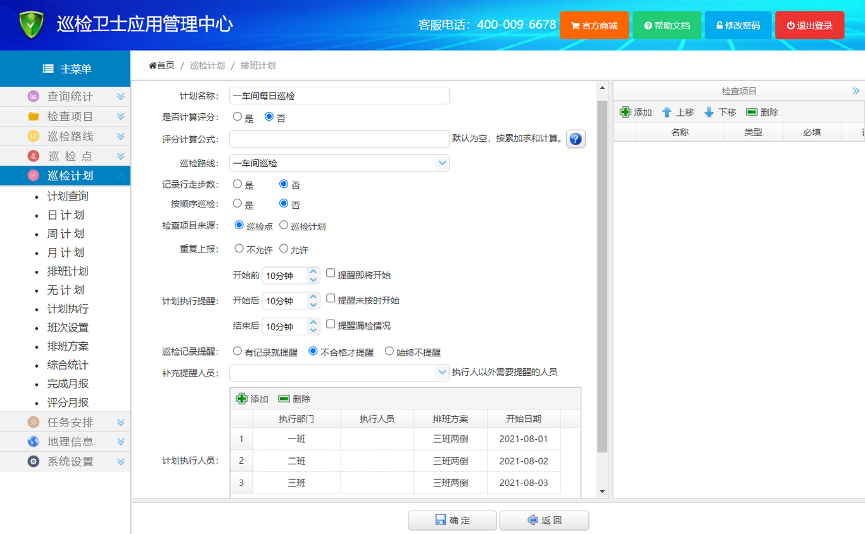Select 是 for 是否计算评分
This screenshot has height=534, width=865.
[237, 116]
